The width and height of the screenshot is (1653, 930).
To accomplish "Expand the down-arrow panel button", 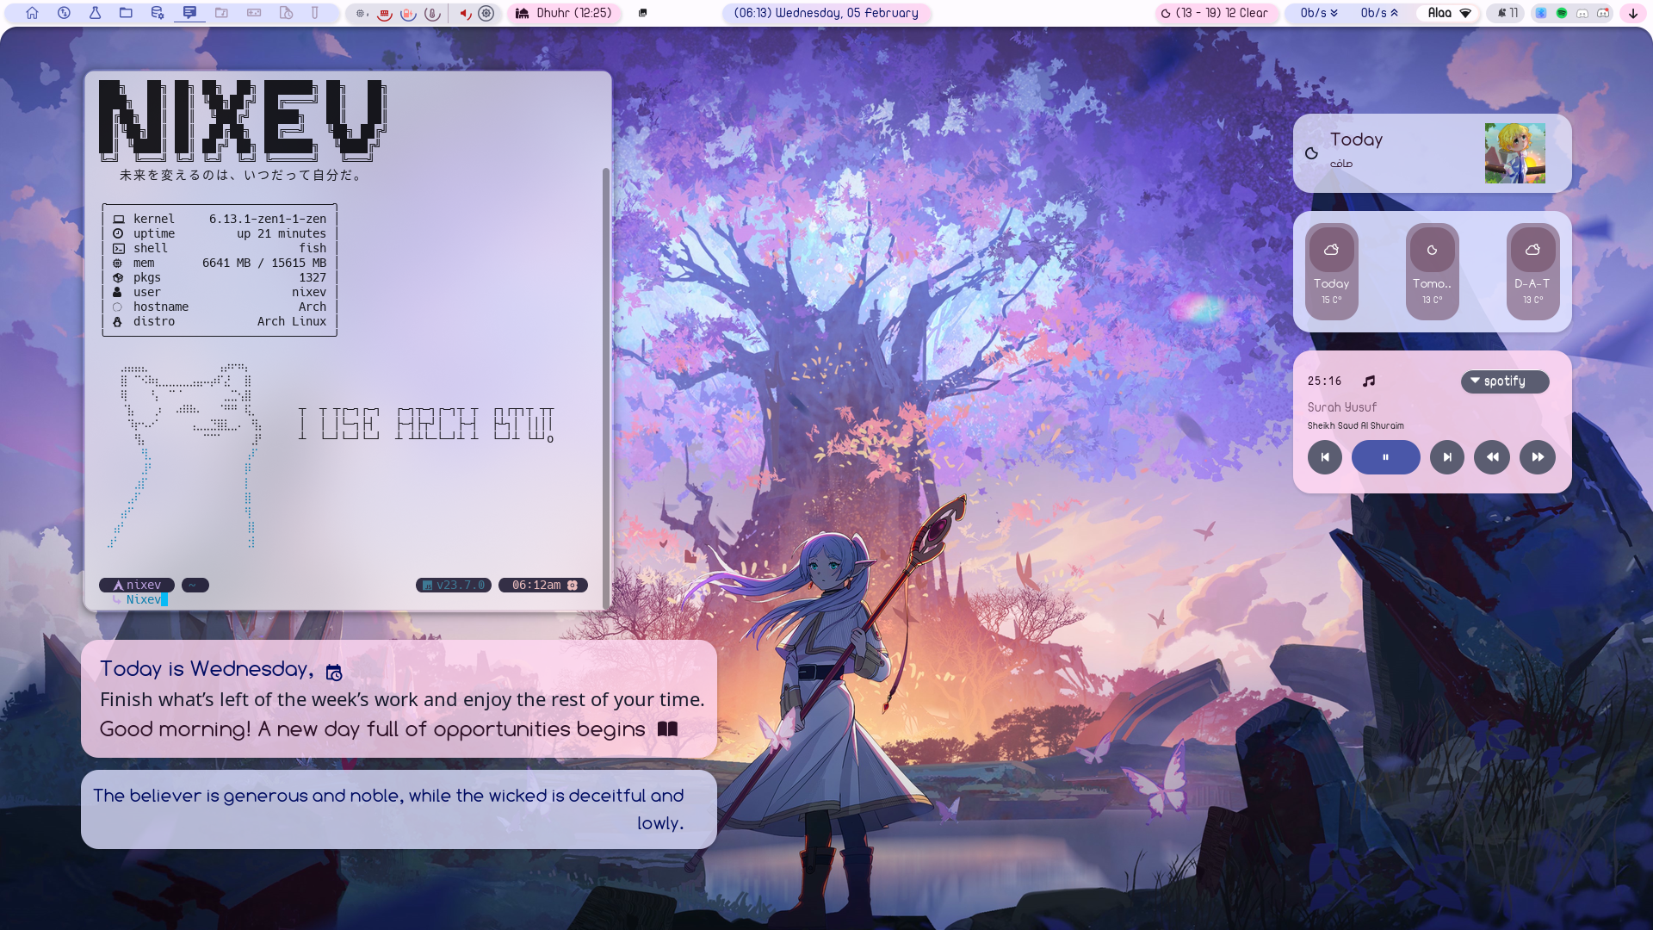I will (x=1632, y=13).
